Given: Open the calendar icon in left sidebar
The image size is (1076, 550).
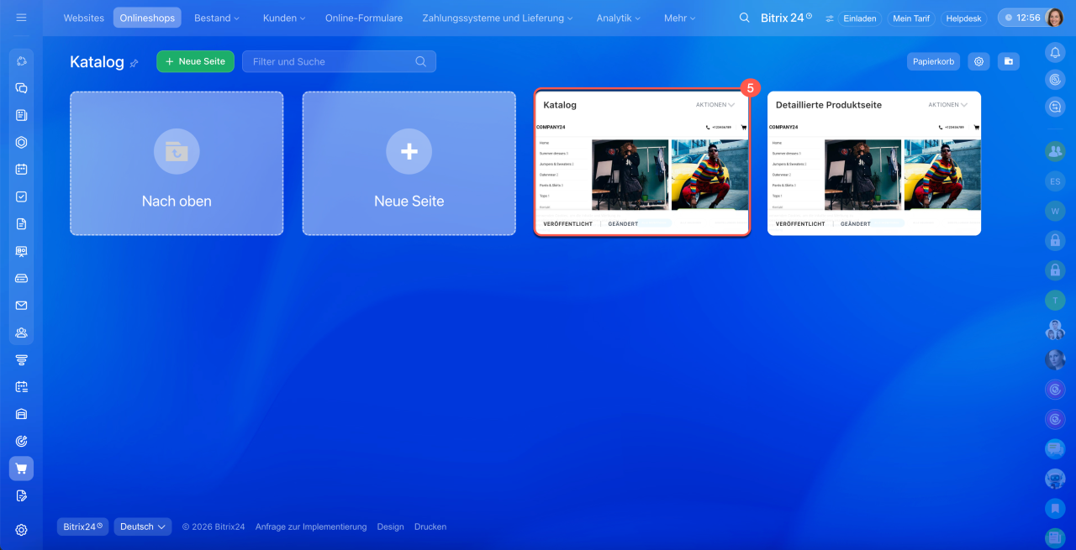Looking at the screenshot, I should tap(21, 170).
